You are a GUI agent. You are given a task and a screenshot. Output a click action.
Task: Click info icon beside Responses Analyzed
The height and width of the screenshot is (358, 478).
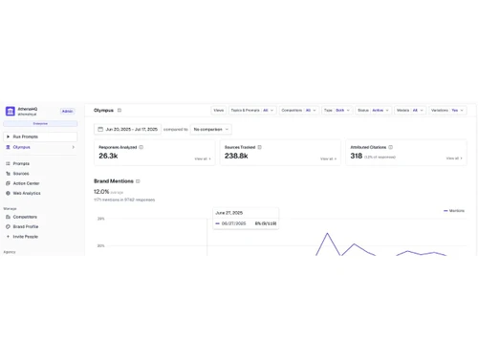(x=141, y=147)
